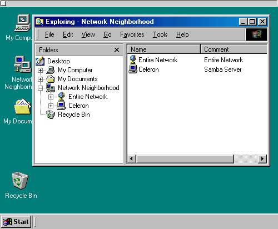Click Explorer magnifier icon in title bar

[39, 22]
